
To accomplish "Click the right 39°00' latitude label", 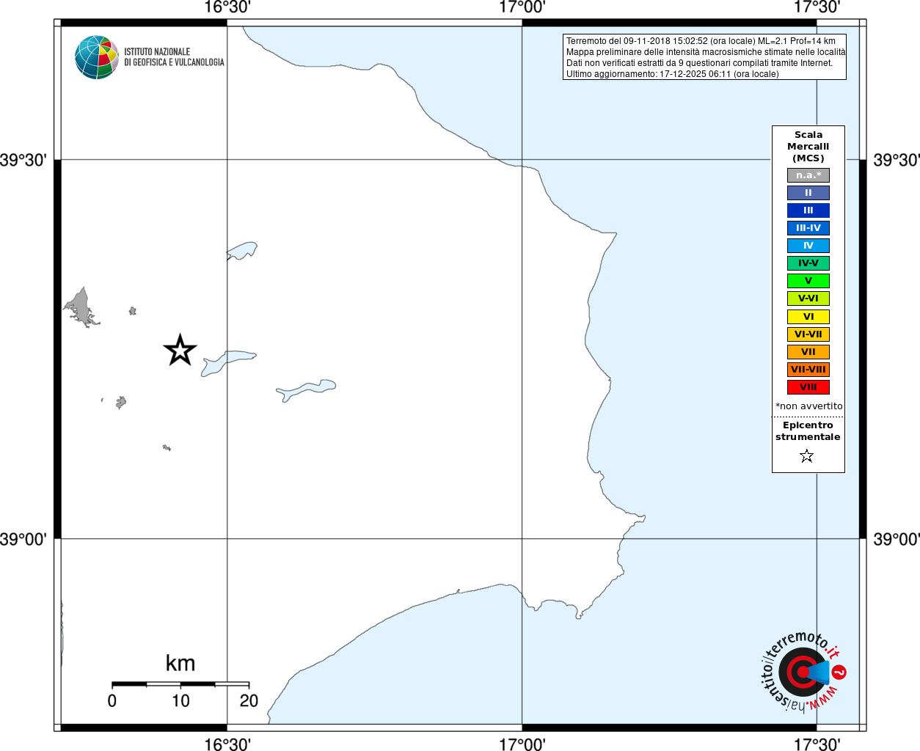I will coord(897,539).
